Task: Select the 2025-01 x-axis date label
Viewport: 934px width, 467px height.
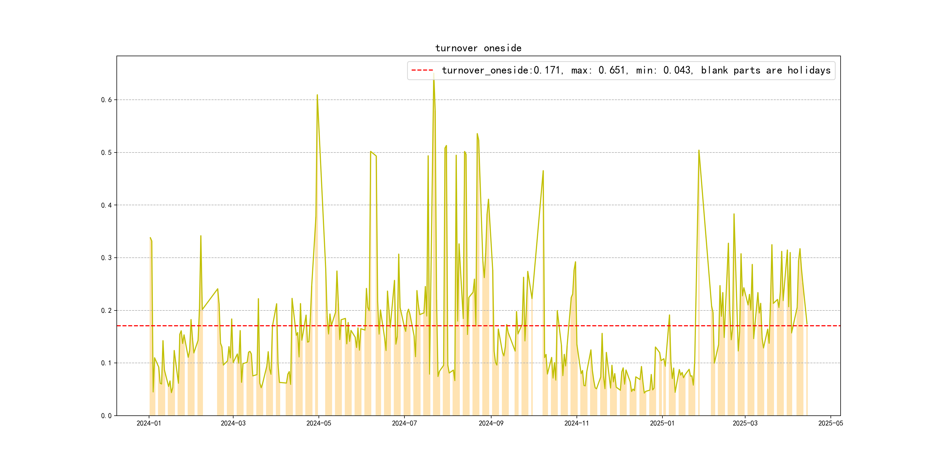Action: coord(662,423)
